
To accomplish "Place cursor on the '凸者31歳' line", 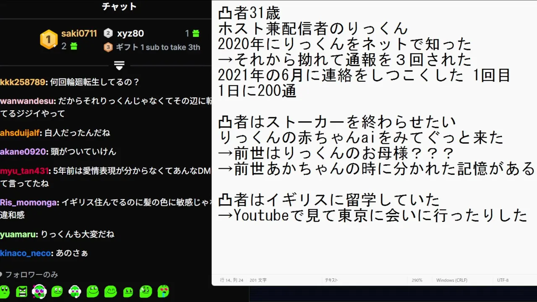I will point(249,13).
